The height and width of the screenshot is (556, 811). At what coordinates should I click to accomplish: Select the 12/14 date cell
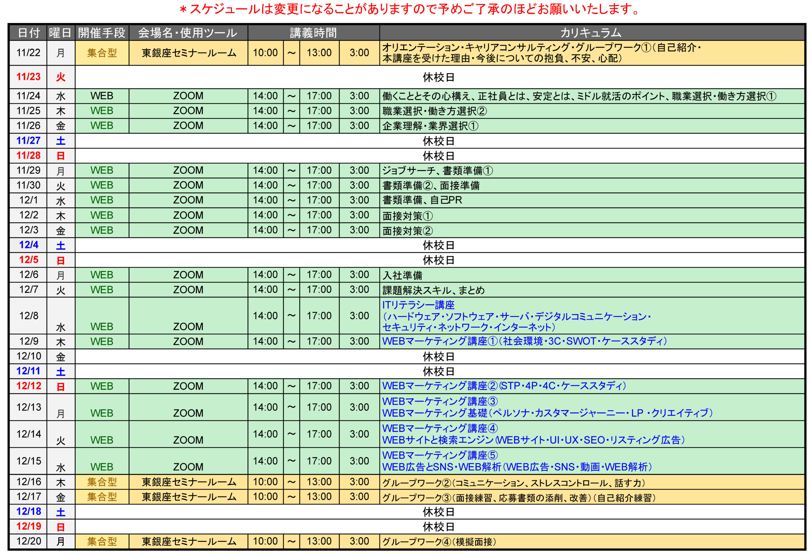click(28, 434)
